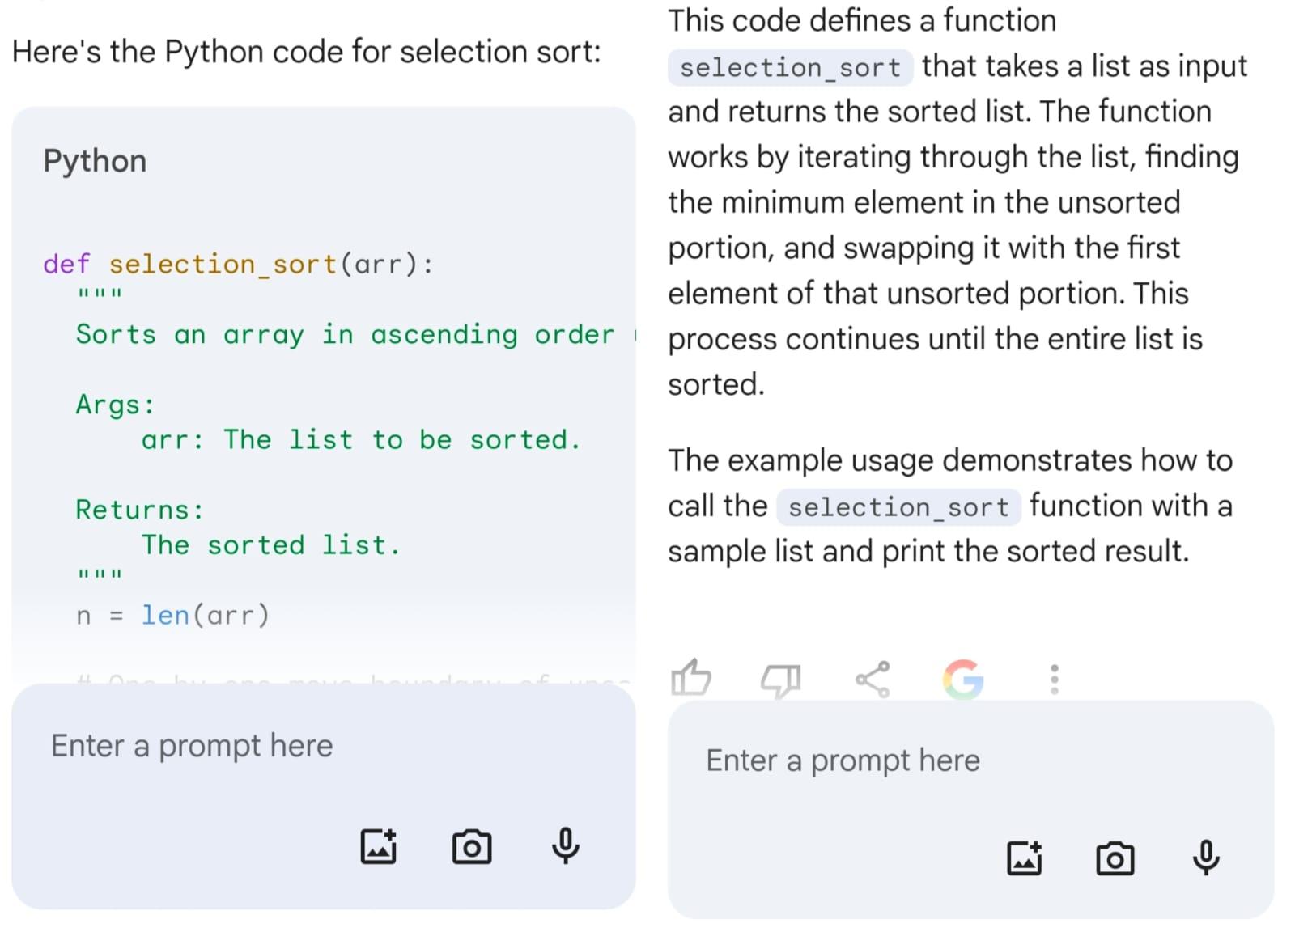The width and height of the screenshot is (1295, 932).
Task: Open the camera in right prompt box
Action: [x=1115, y=858]
